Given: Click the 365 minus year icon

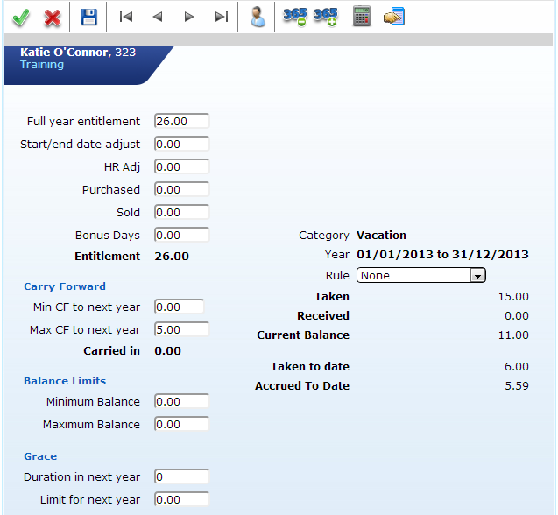Looking at the screenshot, I should coord(294,17).
